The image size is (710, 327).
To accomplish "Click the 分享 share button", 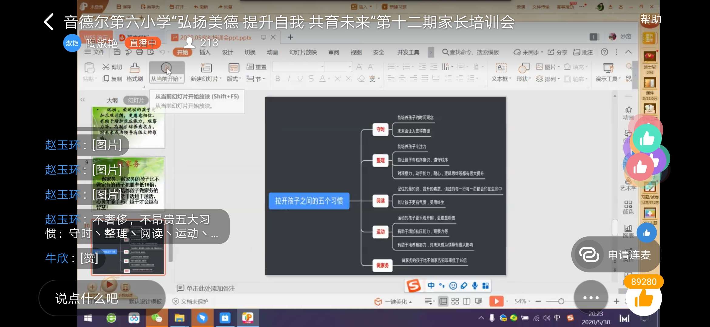I will pyautogui.click(x=557, y=52).
